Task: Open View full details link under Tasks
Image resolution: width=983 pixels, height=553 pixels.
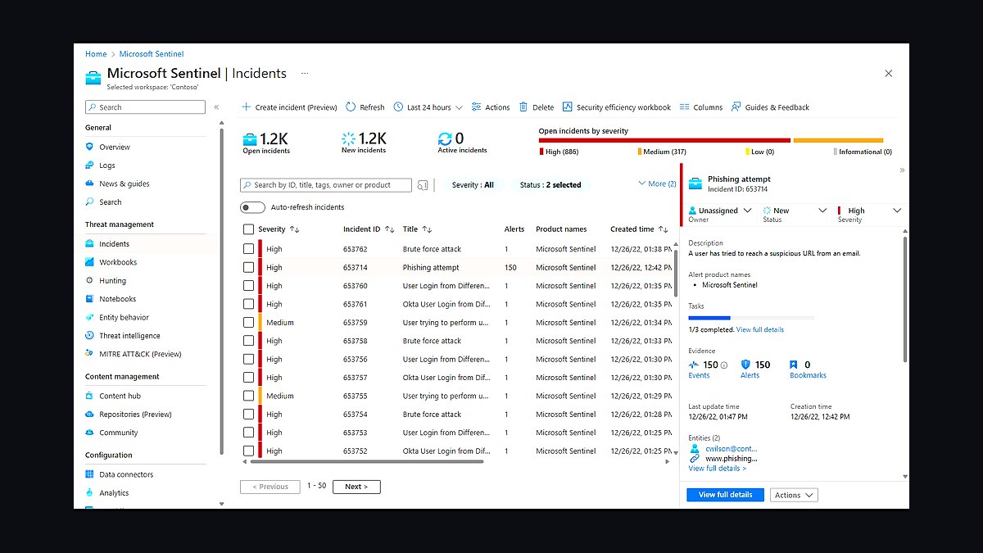Action: (760, 329)
